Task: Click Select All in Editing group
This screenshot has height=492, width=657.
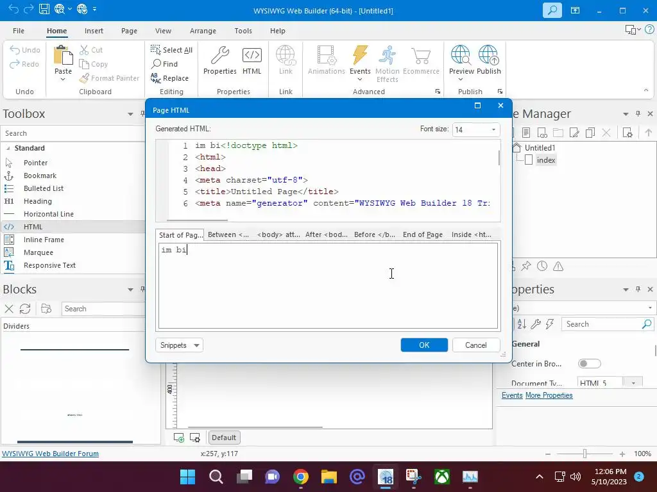Action: [x=171, y=50]
